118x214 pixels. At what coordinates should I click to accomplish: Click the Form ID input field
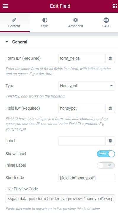coord(82,59)
